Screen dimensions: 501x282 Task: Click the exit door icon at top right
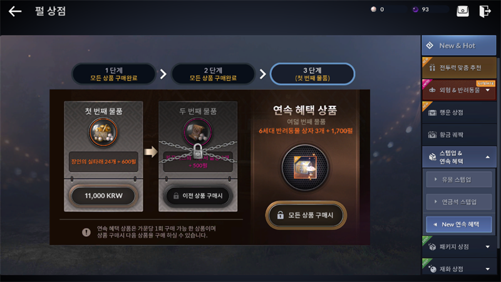point(485,11)
